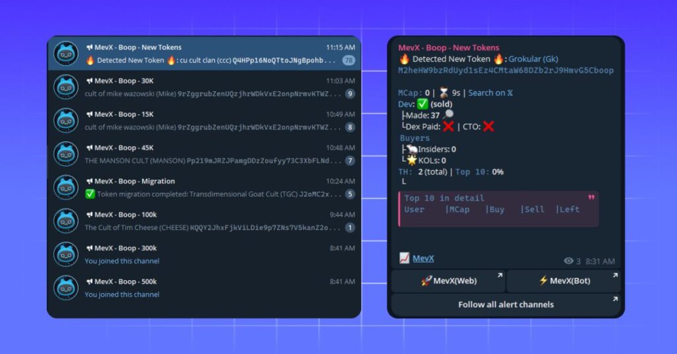Select MevX - Boop - 45K chat title
Viewport: 677px width, 354px height.
coord(124,147)
